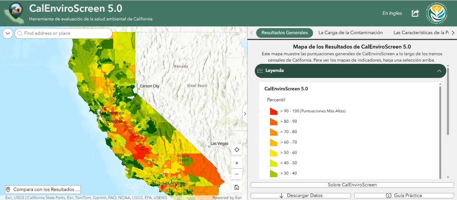This screenshot has height=200, width=457.
Task: Click the location pin icon in compare bar
Action: click(8, 189)
